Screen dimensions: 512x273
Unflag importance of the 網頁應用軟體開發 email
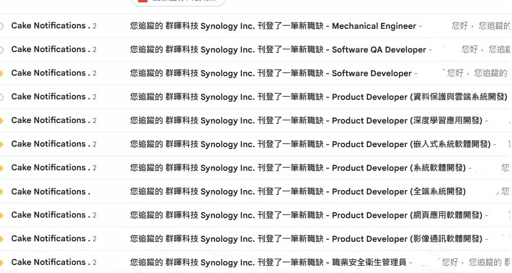pyautogui.click(x=1, y=215)
